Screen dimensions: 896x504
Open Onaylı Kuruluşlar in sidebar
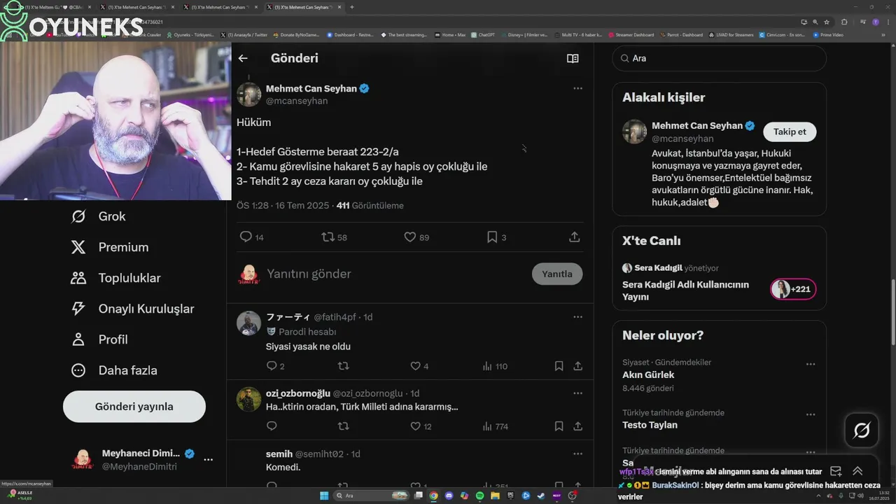click(132, 309)
